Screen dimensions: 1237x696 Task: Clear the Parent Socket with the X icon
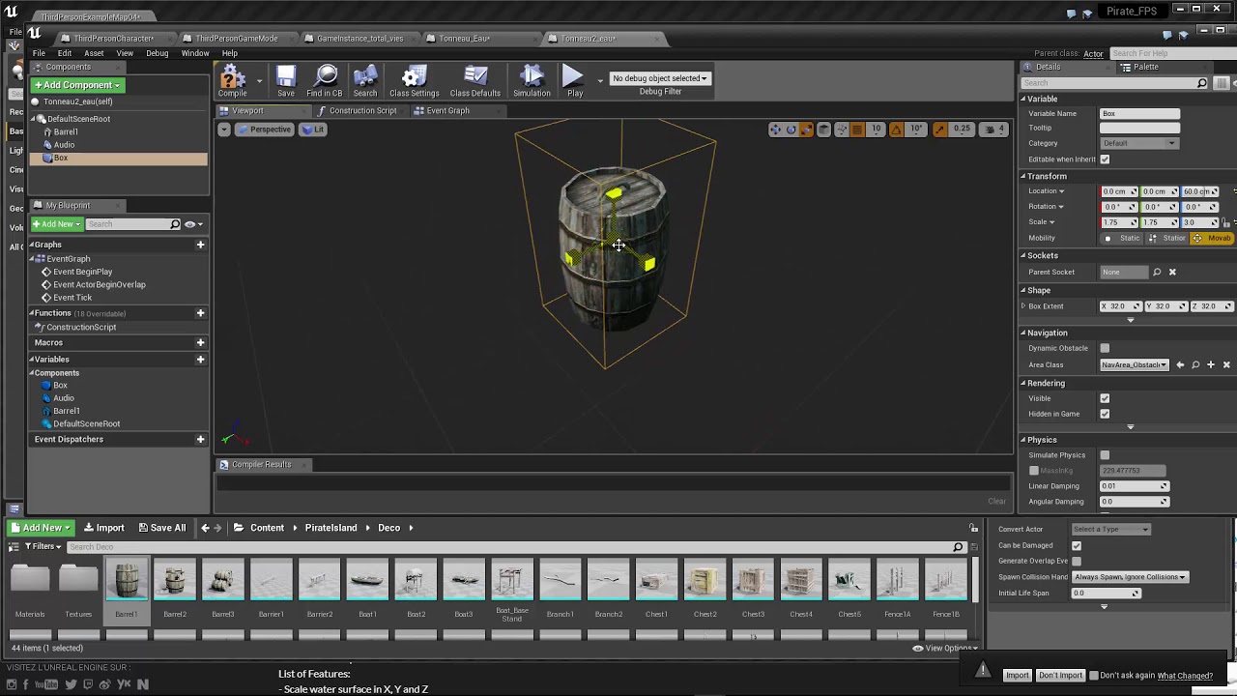[x=1172, y=273]
